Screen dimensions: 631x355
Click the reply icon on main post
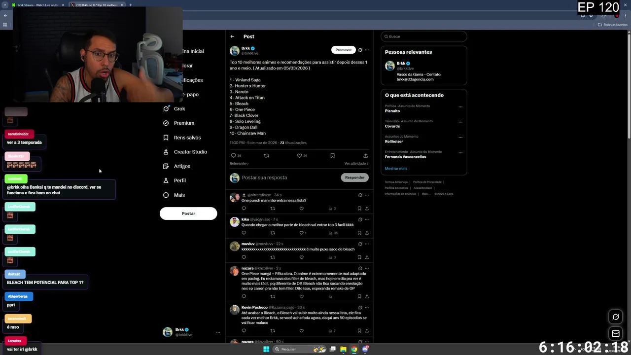pyautogui.click(x=234, y=155)
